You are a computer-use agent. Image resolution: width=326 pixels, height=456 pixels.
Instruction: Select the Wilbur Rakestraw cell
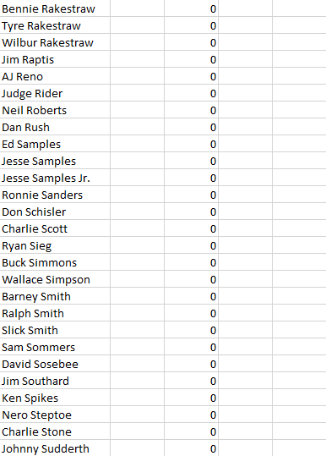[x=55, y=42]
